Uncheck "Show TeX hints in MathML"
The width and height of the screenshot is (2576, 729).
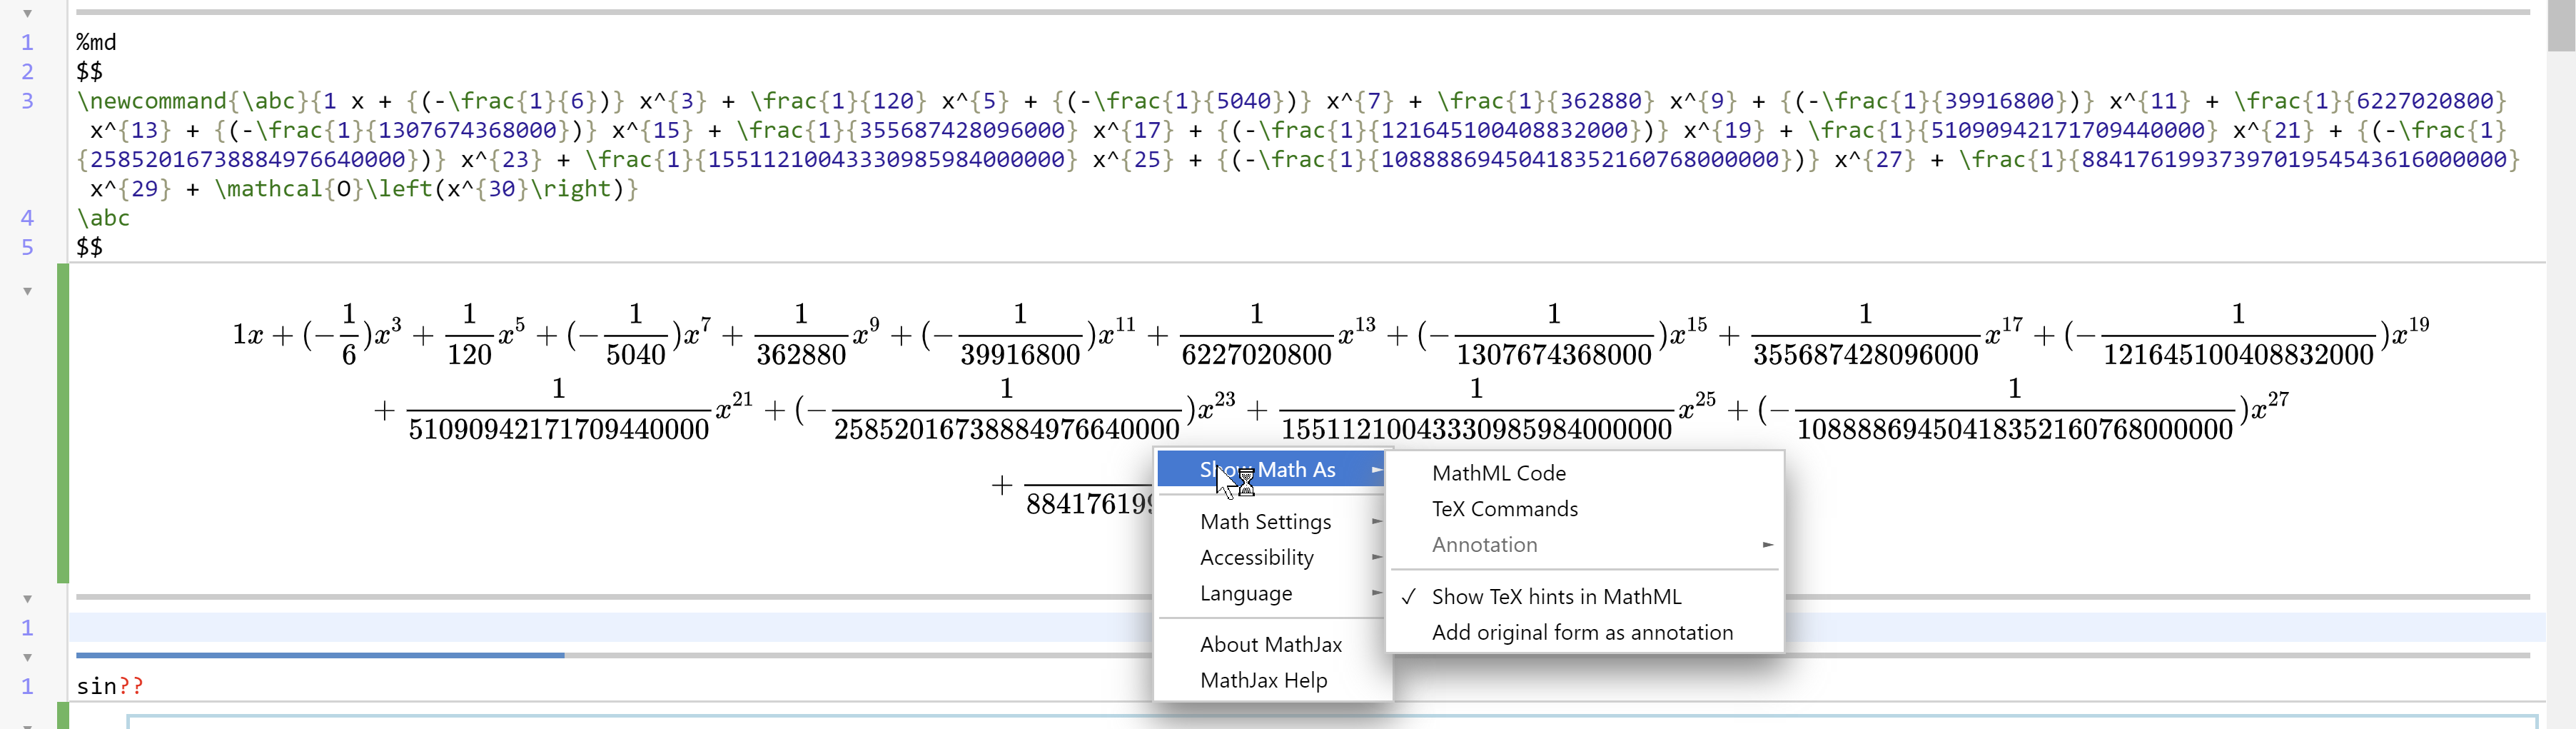[x=1557, y=596]
